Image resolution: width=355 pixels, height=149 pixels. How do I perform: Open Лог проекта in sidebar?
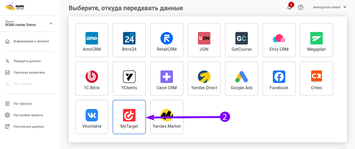pos(19,104)
